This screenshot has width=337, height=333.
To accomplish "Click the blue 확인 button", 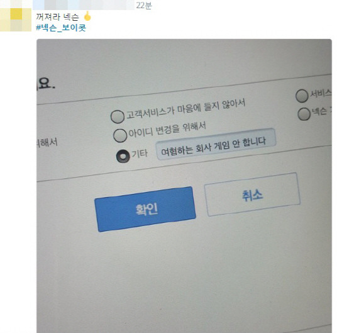I will (145, 209).
